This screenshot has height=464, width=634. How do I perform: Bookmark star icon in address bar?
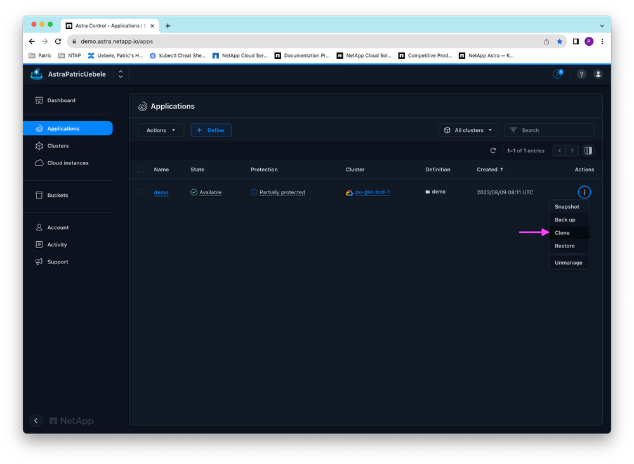560,41
